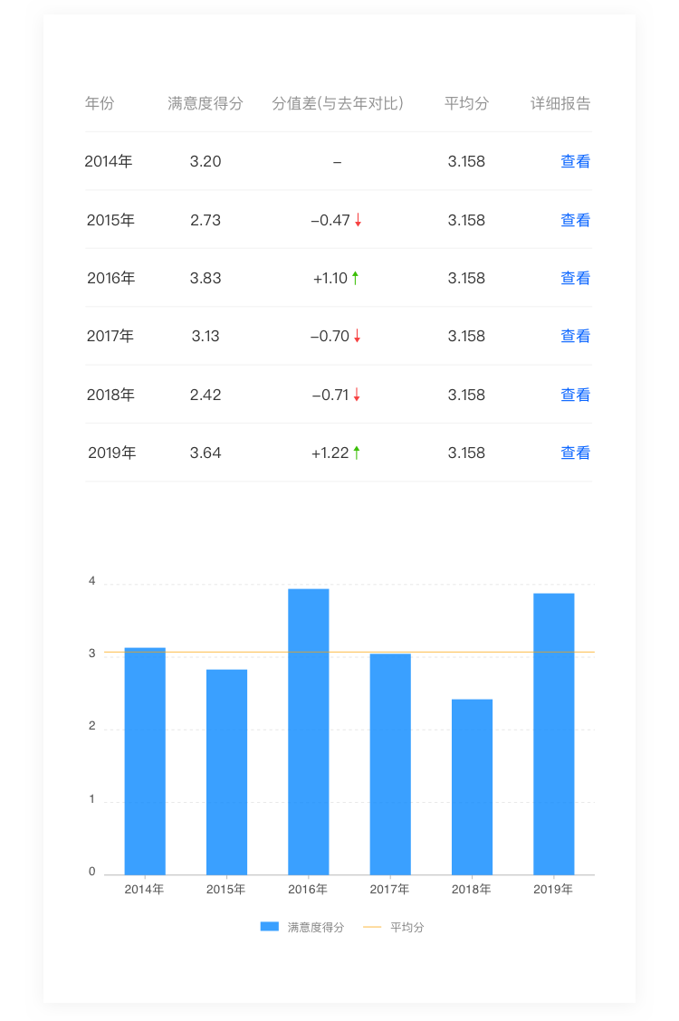Open the 2014年 detailed report 查看 link
Screen dimensions: 679x1021
click(x=575, y=162)
